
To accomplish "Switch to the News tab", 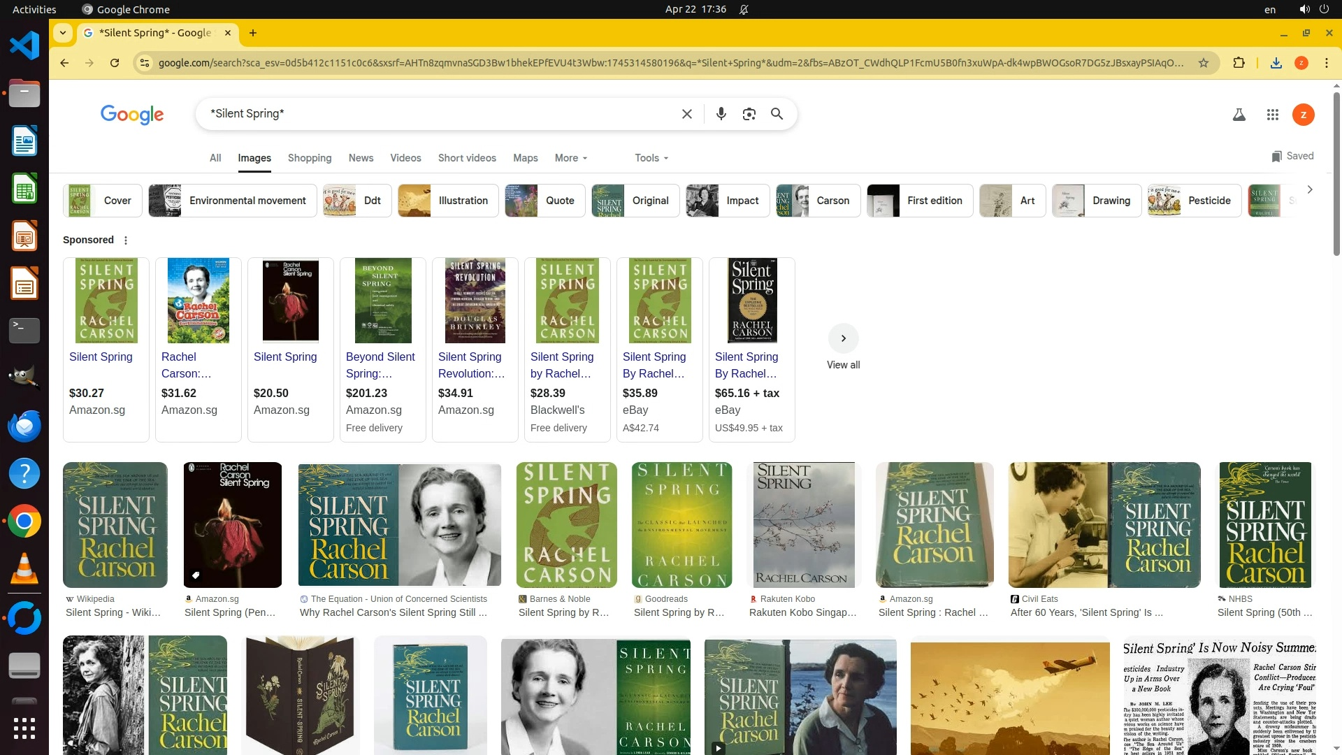I will point(361,158).
